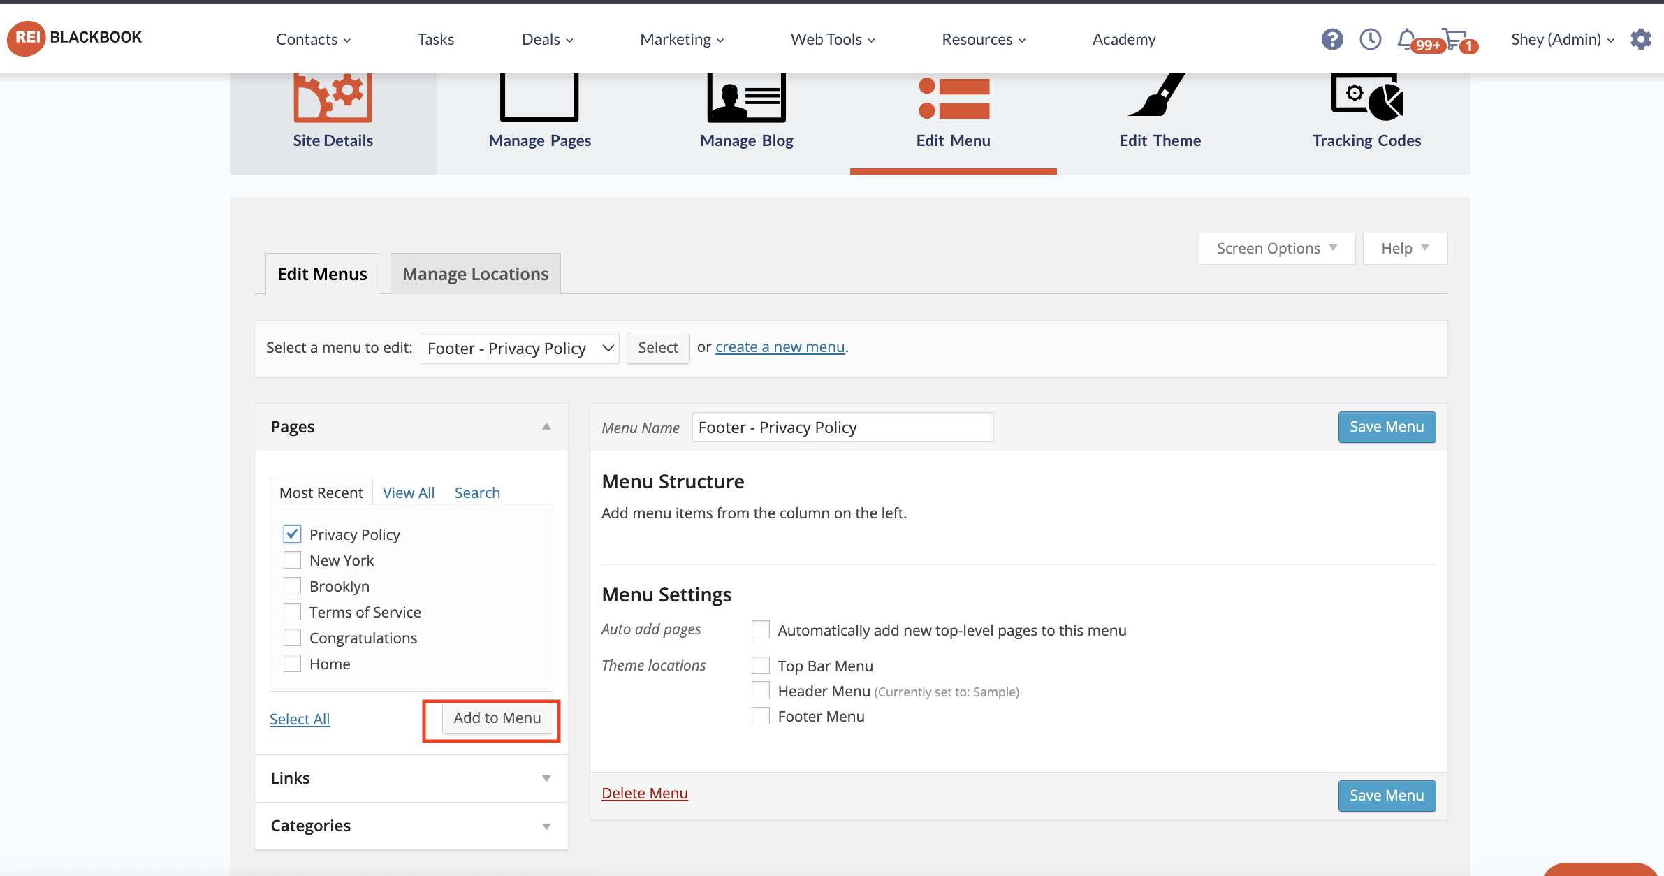Check the Terms of Service checkbox
This screenshot has height=876, width=1664.
292,611
